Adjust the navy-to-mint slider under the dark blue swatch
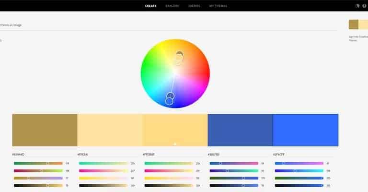 [234, 171]
